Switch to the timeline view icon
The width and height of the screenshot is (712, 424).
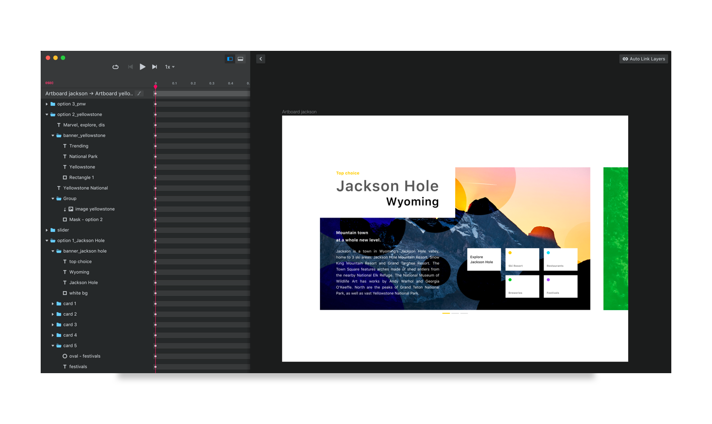(x=229, y=58)
